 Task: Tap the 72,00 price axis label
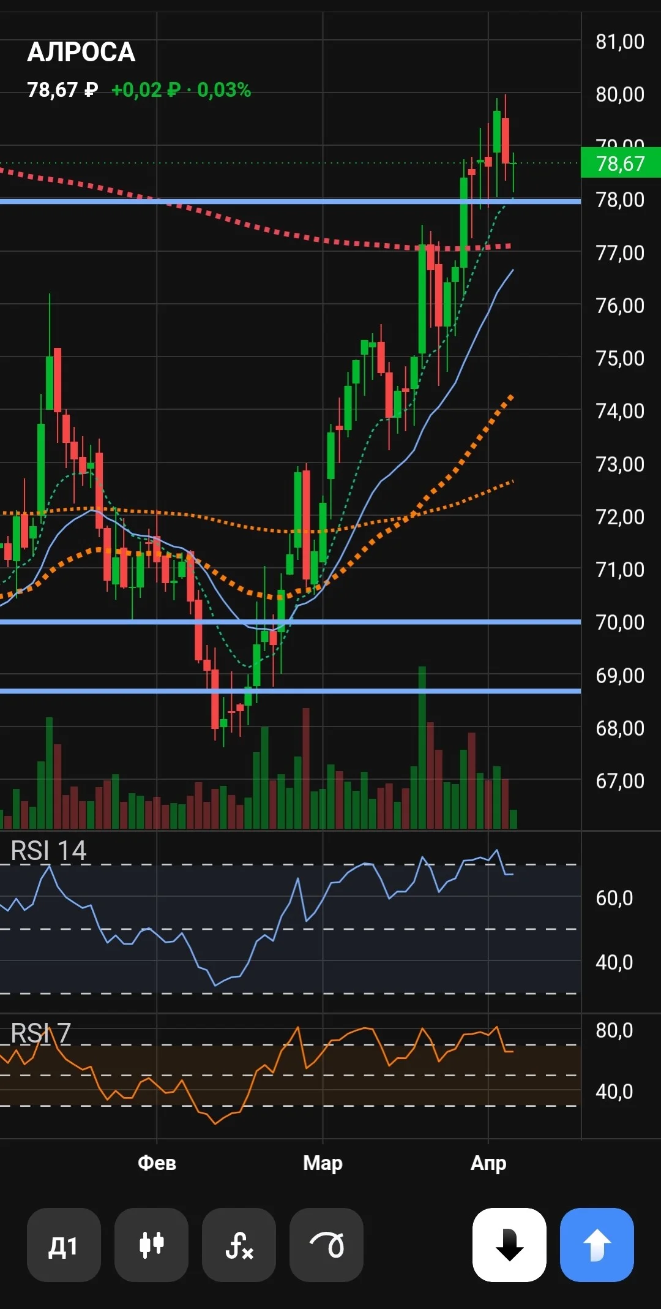click(x=620, y=516)
